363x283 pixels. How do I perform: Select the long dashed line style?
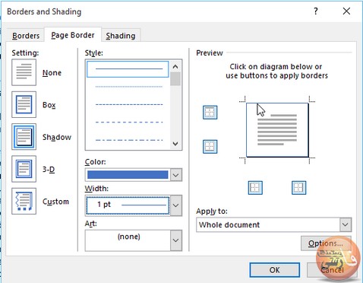129,122
